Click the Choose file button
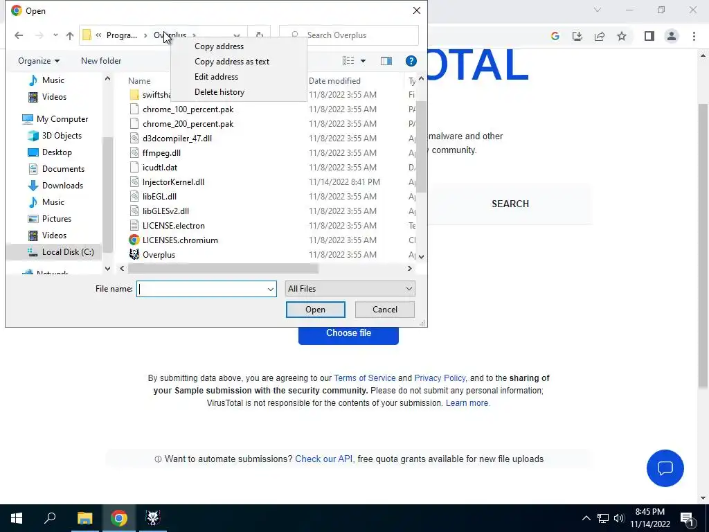Screen dimensions: 709x532 [x=348, y=333]
